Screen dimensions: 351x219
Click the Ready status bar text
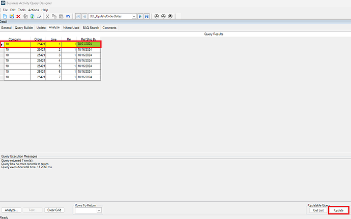[x=4, y=217]
